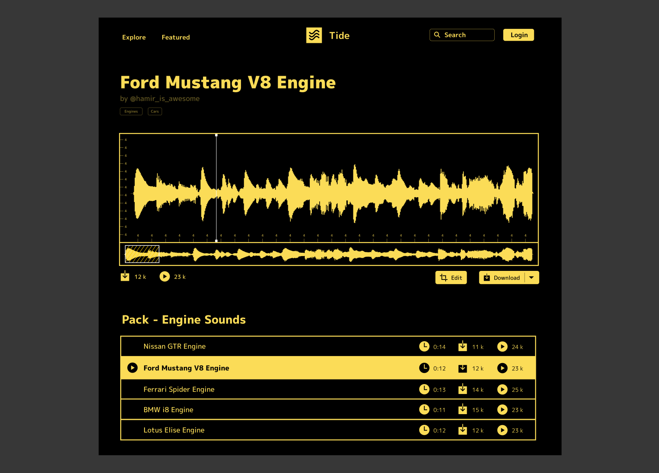Click the play icon showing 23 k plays
Screen dimensions: 659x473
[165, 276]
